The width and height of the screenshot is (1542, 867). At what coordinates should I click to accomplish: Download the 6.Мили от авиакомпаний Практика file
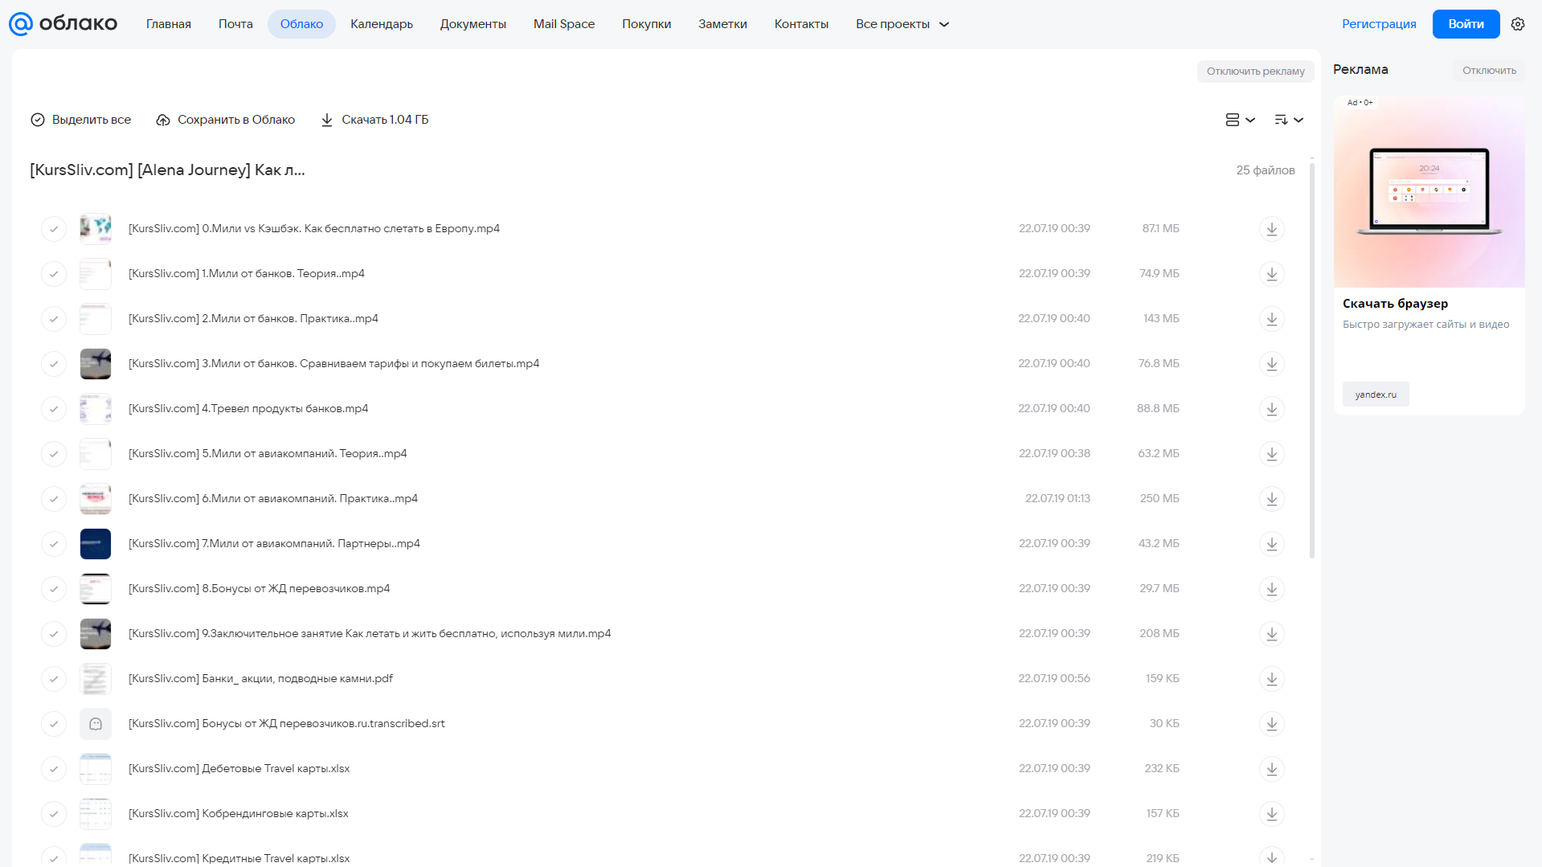[1271, 499]
